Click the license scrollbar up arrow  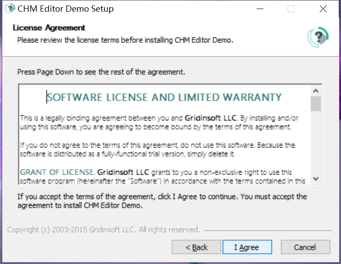click(316, 90)
